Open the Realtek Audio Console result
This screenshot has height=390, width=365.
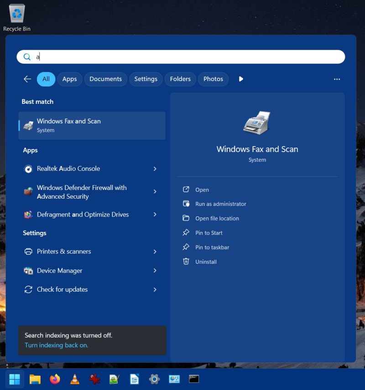pyautogui.click(x=68, y=169)
